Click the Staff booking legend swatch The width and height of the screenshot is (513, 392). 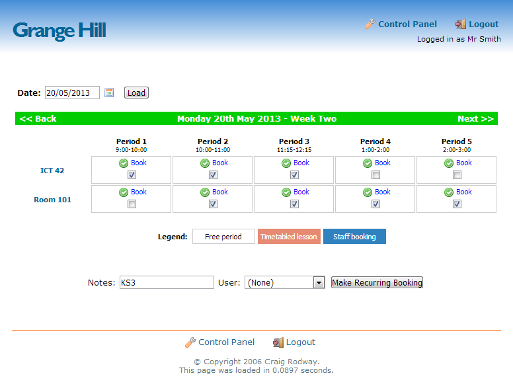tap(354, 237)
